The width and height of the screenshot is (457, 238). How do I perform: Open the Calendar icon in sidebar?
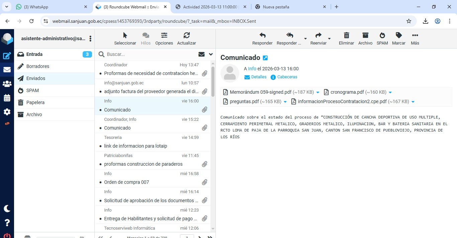pyautogui.click(x=7, y=98)
